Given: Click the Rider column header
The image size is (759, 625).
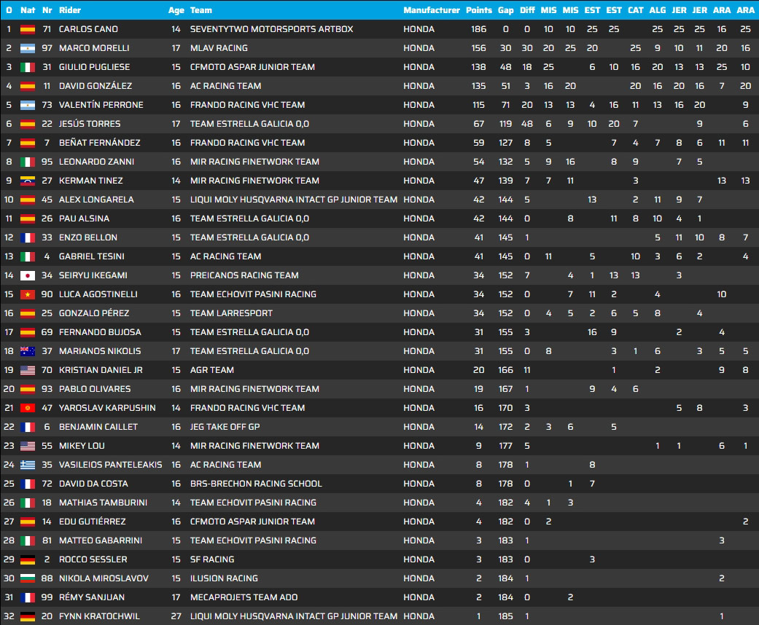Looking at the screenshot, I should [70, 10].
